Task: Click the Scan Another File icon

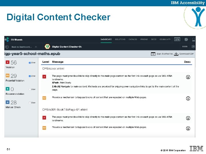Action: click(x=153, y=54)
